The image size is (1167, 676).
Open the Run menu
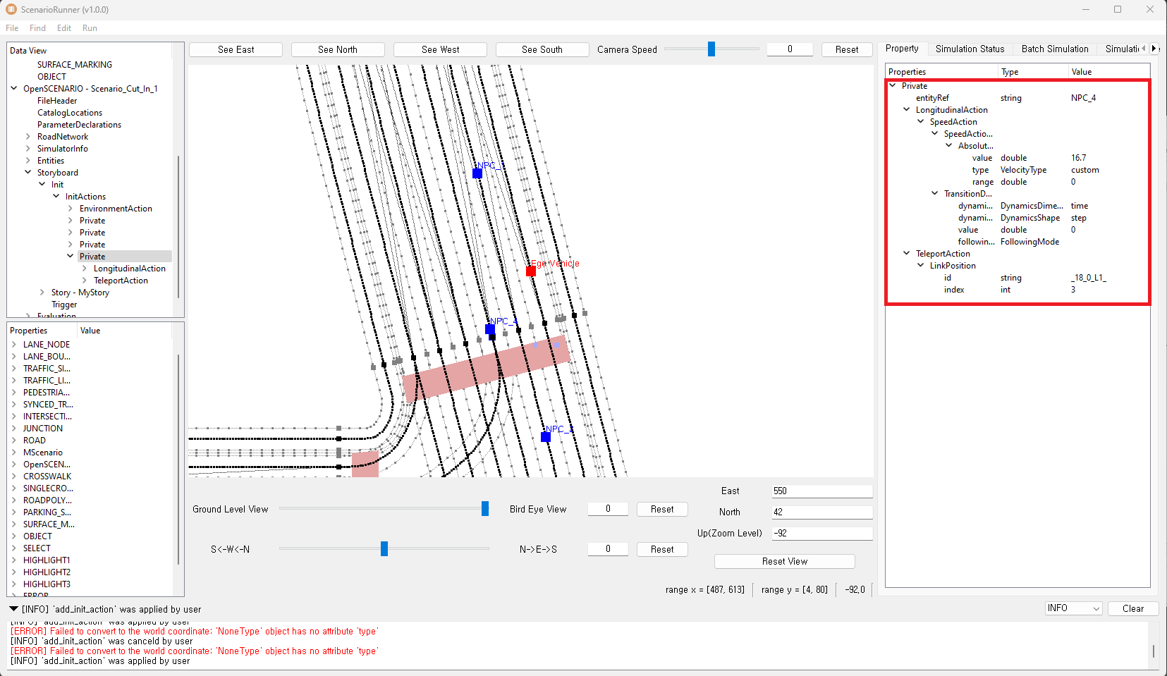[90, 28]
